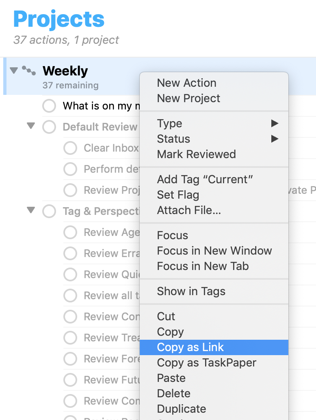Collapse the Default Review group
The height and width of the screenshot is (420, 316).
coord(31,126)
